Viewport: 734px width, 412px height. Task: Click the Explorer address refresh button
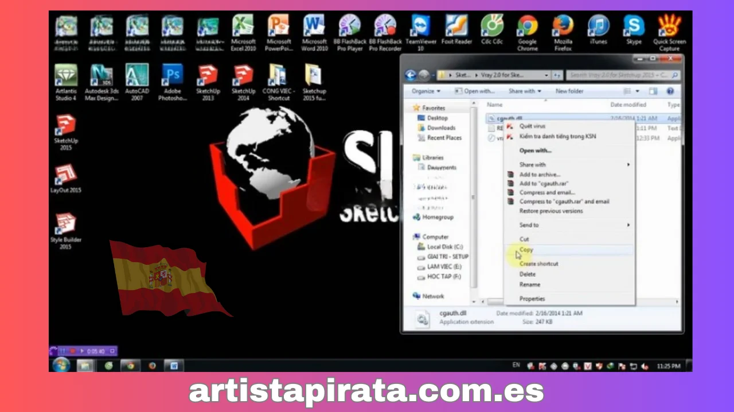557,75
